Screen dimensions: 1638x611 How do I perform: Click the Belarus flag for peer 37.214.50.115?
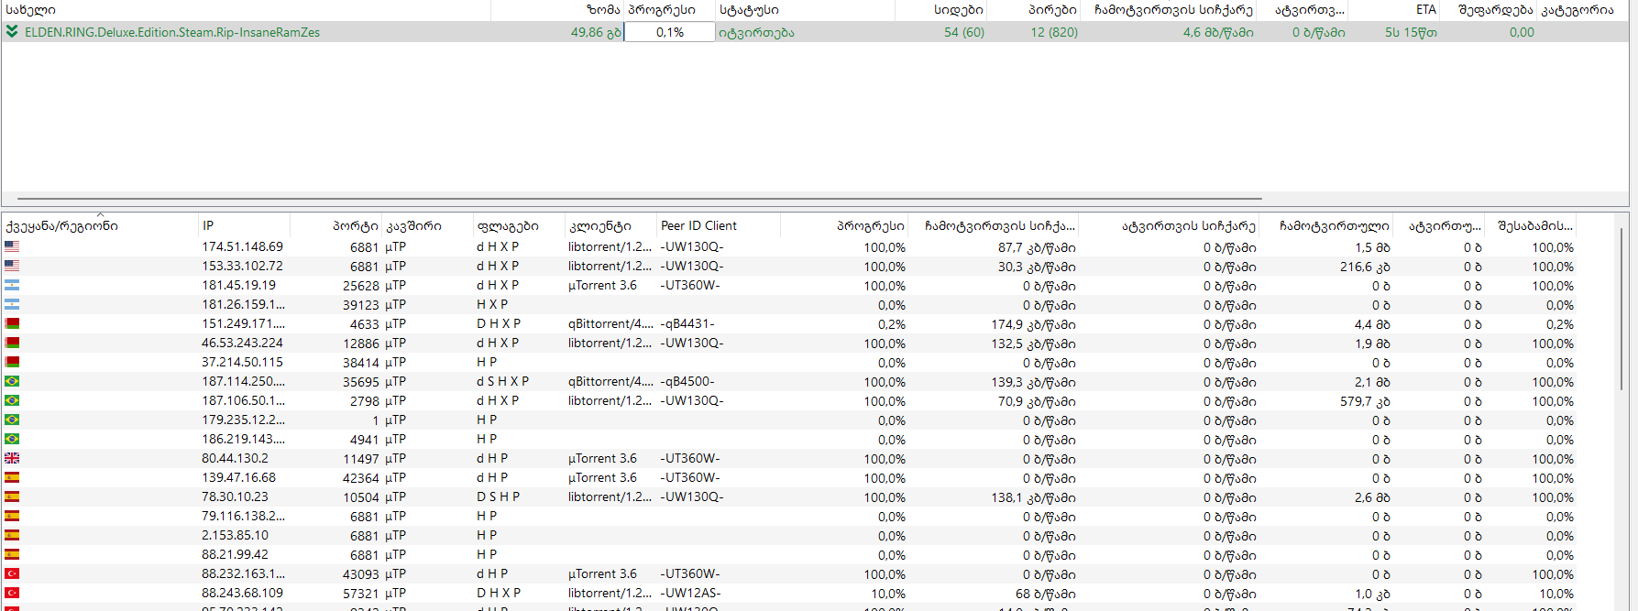click(12, 362)
